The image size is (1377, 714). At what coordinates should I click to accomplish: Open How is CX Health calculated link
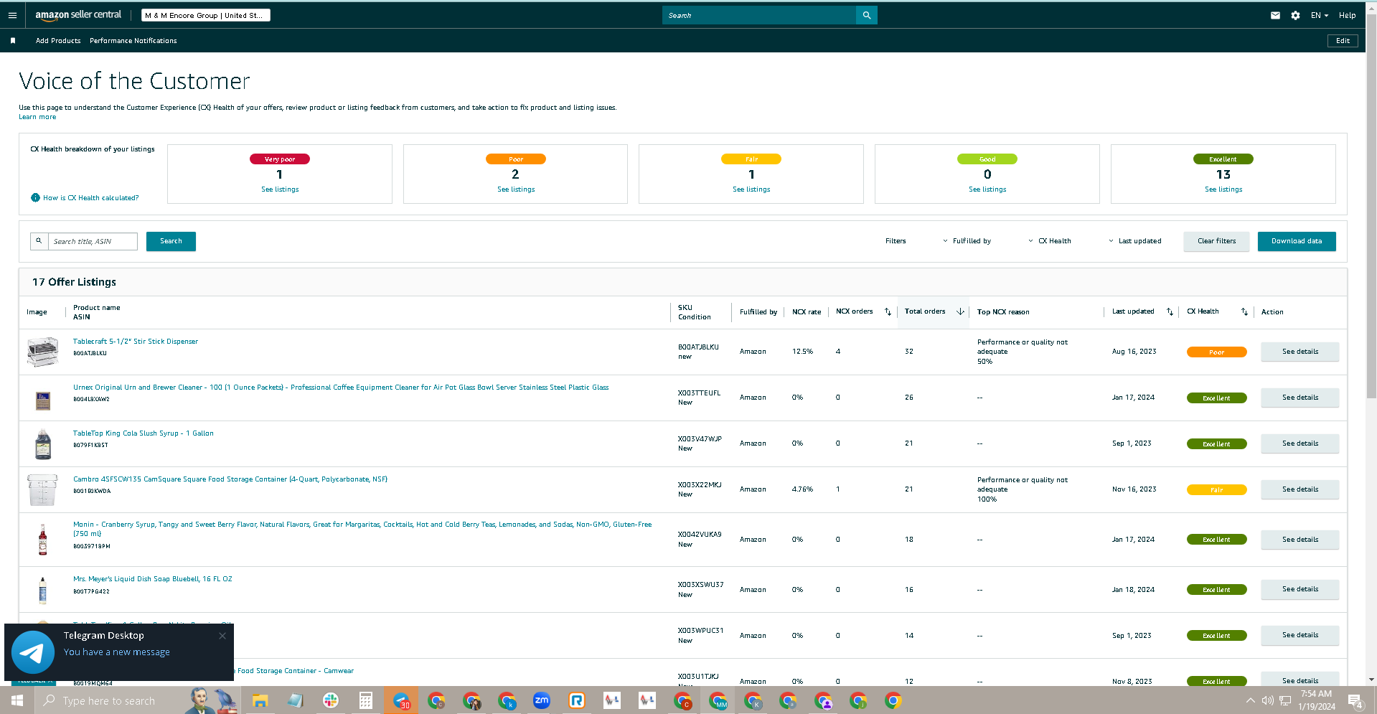point(91,198)
